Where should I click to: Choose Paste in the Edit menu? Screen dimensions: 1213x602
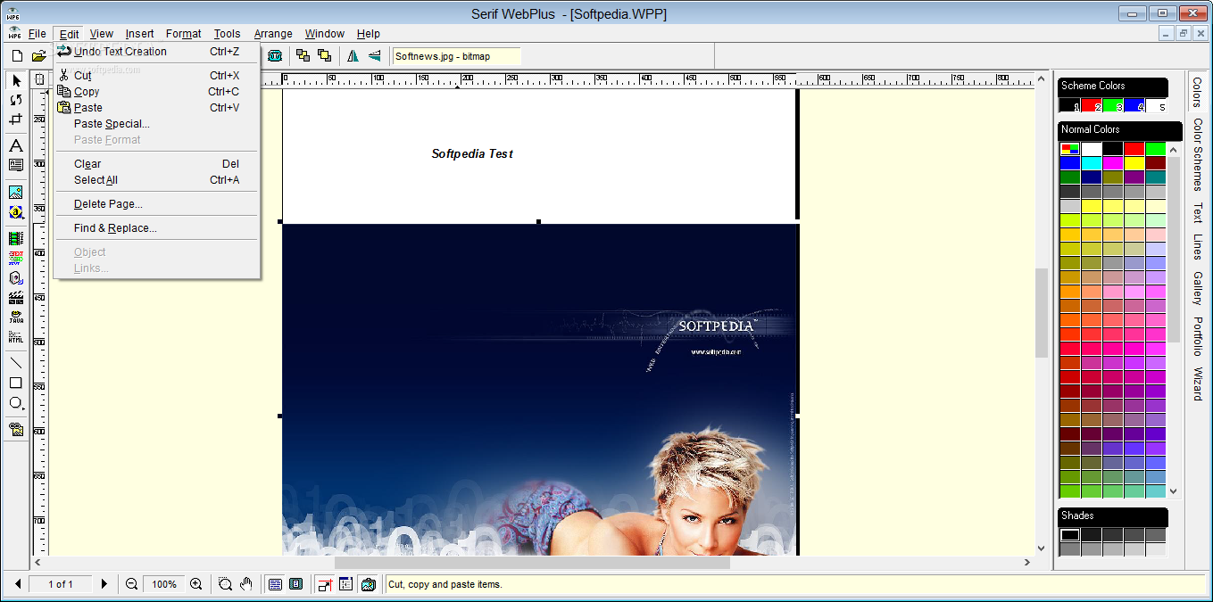pos(157,108)
